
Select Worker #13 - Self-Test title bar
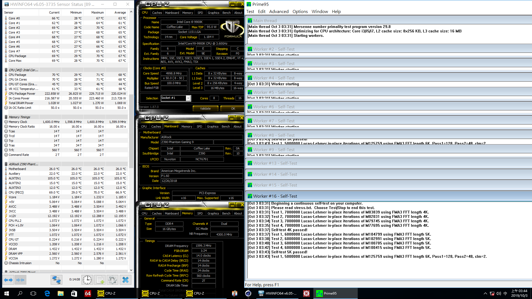[388, 163]
